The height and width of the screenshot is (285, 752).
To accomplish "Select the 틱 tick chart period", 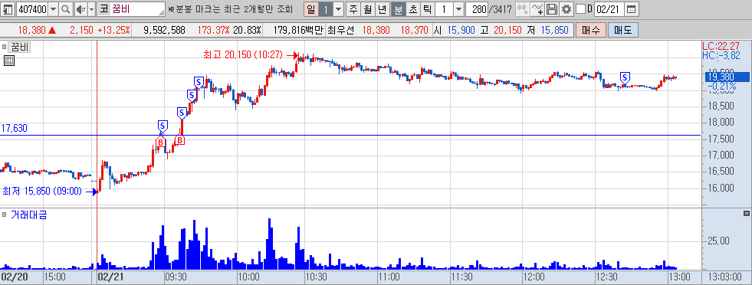I will tap(428, 9).
